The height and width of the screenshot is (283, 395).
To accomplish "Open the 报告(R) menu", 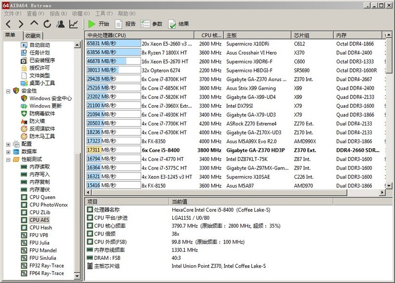I will (58, 13).
